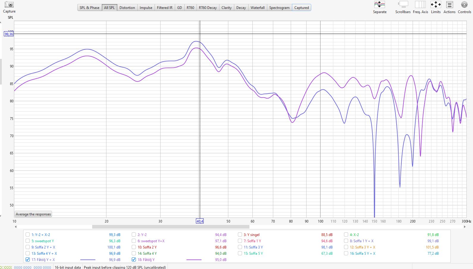Enable the 12: Soffa 3 Y + X checkbox
473x269 pixels.
click(x=346, y=247)
